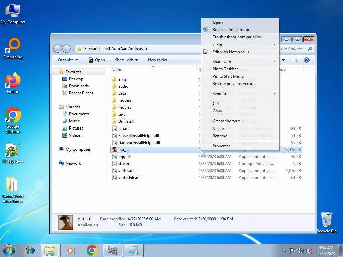Screen dimensions: 343x257
Task: Click the Windows Start orb
Action: (9, 250)
